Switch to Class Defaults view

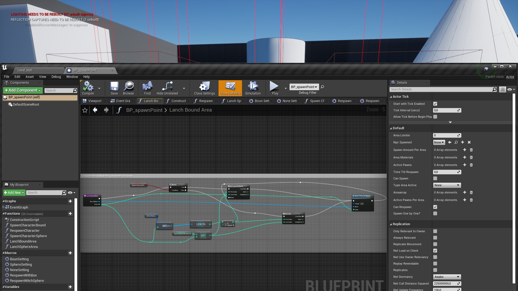point(230,88)
